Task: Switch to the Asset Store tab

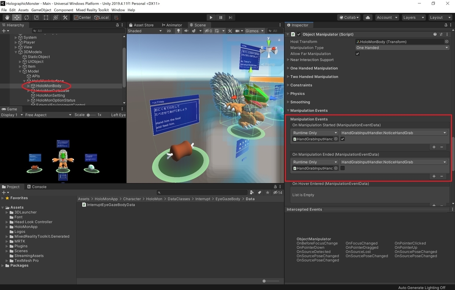Action: tap(141, 25)
